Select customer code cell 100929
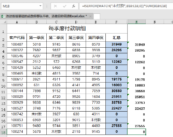This screenshot has height=137, width=173. pyautogui.click(x=17, y=102)
